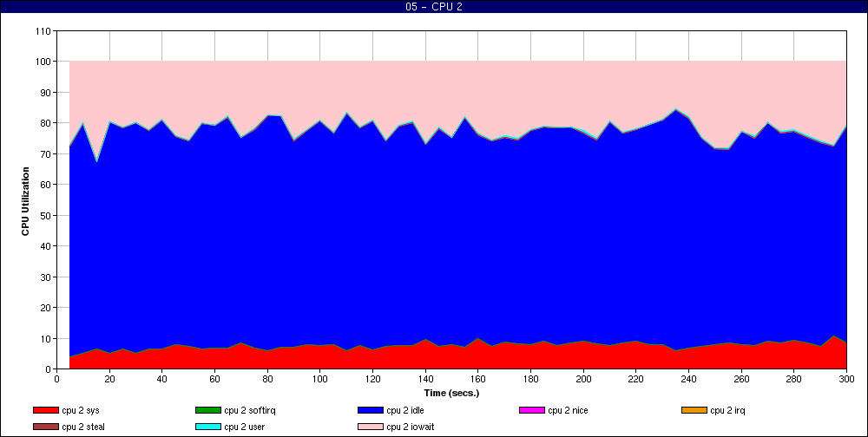868x437 pixels.
Task: Select the 'cpu 2 idle' legend label
Action: pos(405,410)
